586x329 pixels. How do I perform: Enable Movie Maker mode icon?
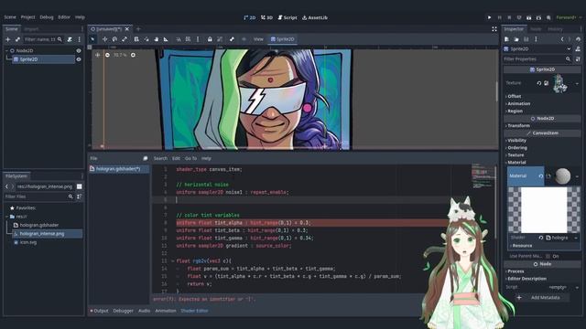click(548, 17)
